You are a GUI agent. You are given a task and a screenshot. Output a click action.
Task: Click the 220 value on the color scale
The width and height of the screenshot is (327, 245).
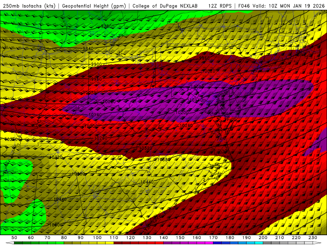(x=296, y=238)
